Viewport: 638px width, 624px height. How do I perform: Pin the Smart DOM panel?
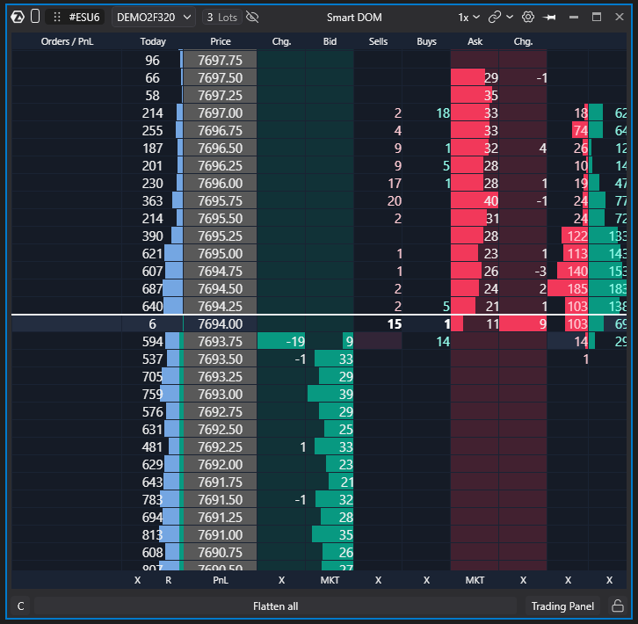[549, 17]
